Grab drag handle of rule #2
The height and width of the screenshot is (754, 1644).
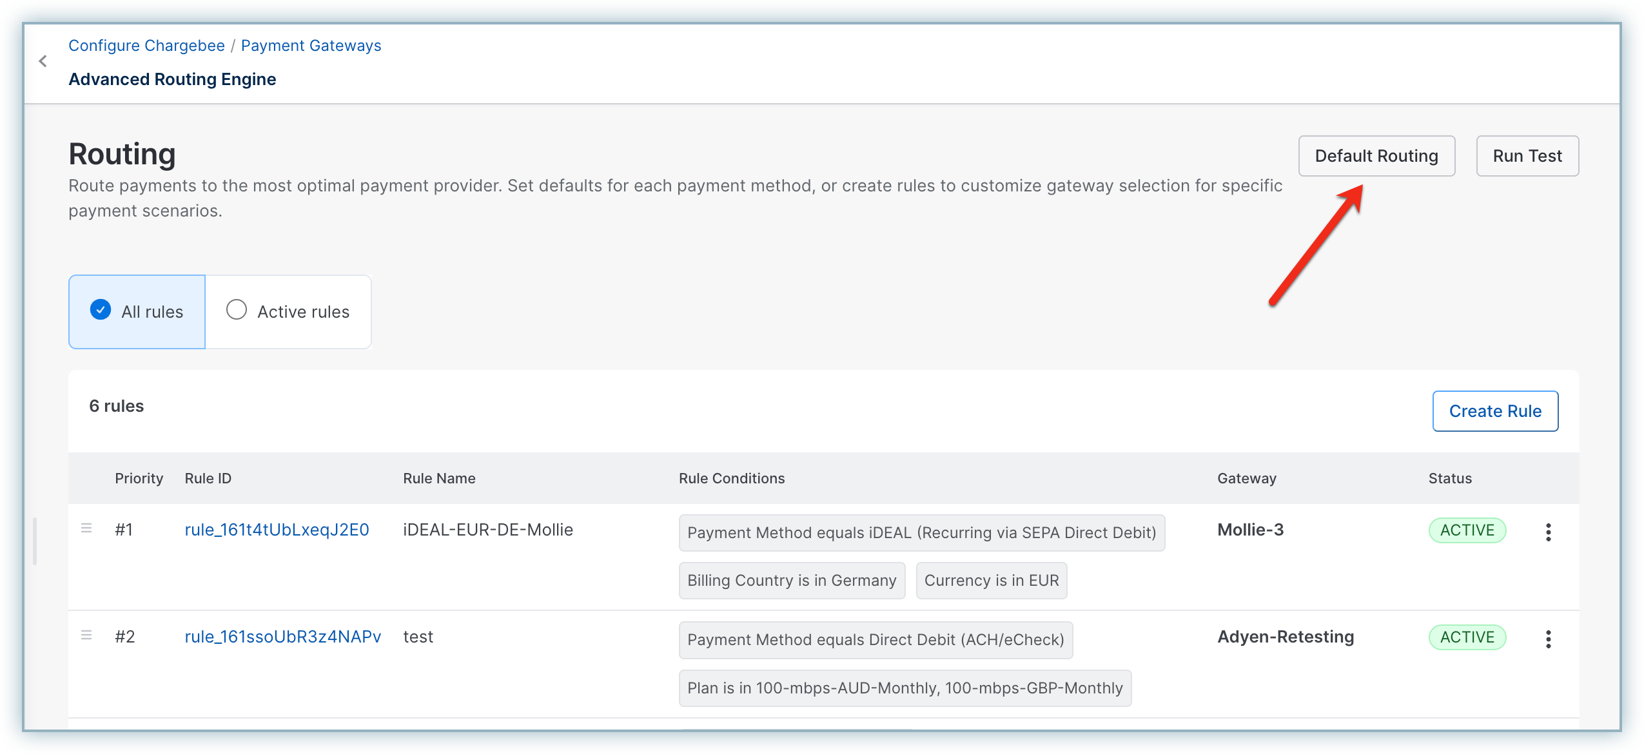[86, 635]
